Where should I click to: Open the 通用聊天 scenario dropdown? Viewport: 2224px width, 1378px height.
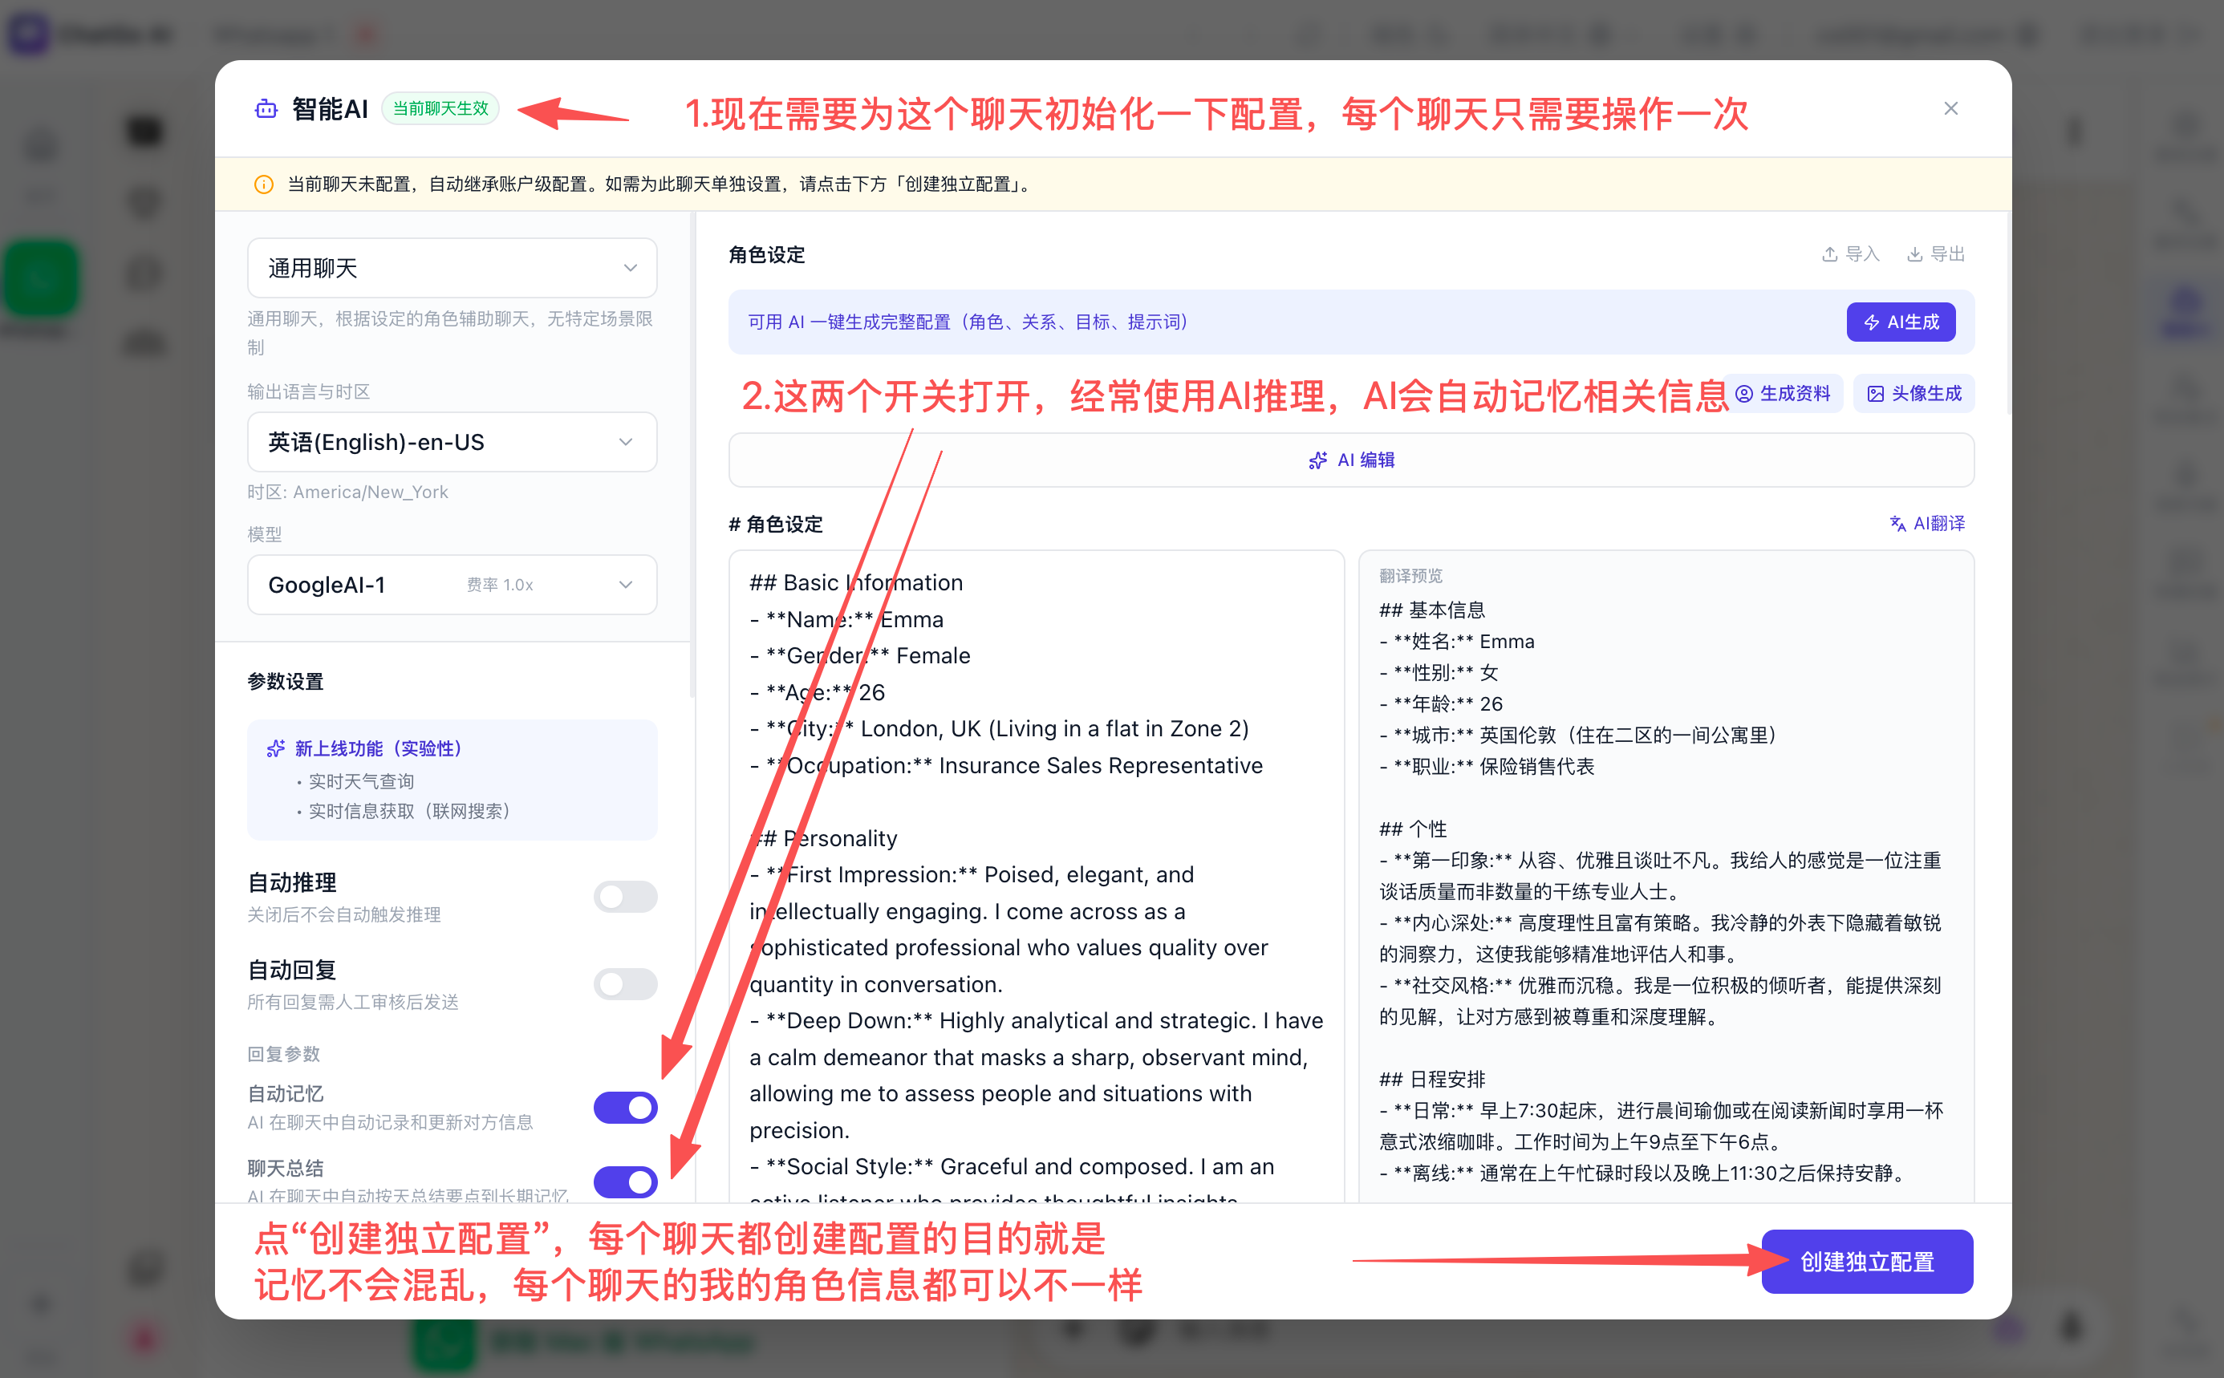coord(452,267)
